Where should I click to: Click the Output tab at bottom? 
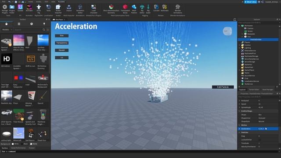coord(32,148)
